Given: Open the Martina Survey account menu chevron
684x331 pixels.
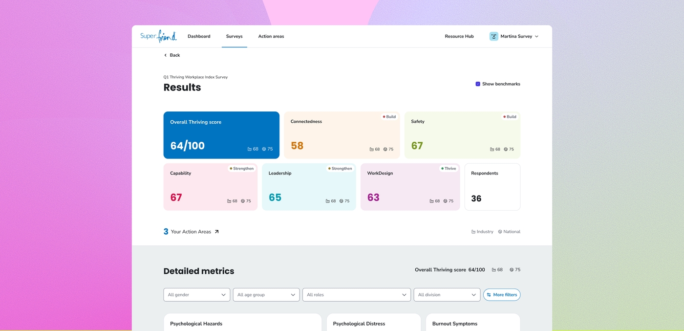Looking at the screenshot, I should 536,37.
